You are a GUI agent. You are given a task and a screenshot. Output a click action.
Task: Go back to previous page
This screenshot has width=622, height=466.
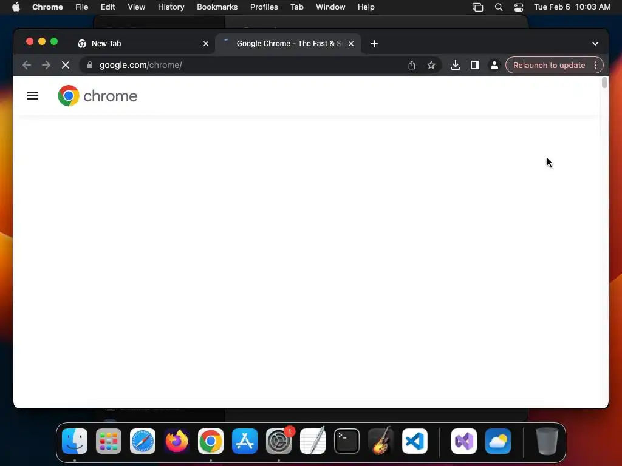pyautogui.click(x=27, y=65)
